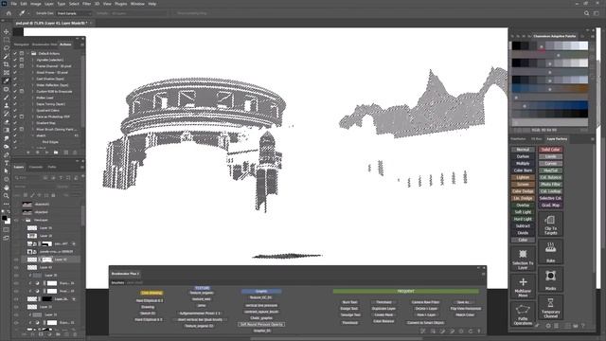Open the Window menu
This screenshot has width=606, height=341.
(x=137, y=4)
